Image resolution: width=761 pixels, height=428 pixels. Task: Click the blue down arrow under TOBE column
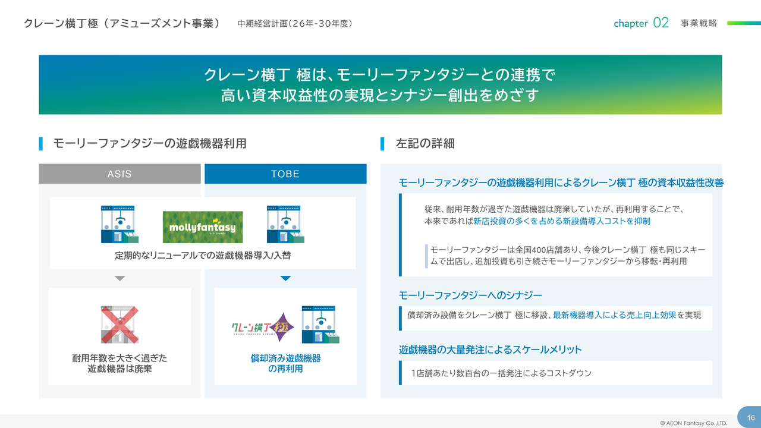point(285,278)
